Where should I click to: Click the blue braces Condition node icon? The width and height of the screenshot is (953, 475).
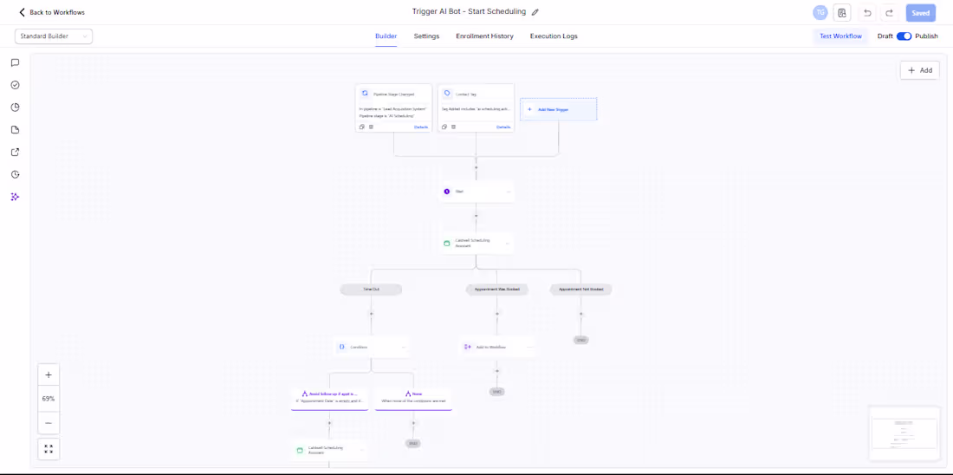[x=342, y=347]
